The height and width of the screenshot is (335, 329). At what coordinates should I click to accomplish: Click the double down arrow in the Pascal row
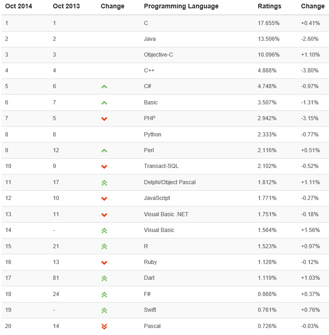point(104,326)
